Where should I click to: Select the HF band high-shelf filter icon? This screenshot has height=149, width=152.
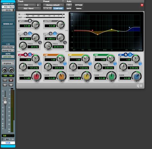coord(130,55)
